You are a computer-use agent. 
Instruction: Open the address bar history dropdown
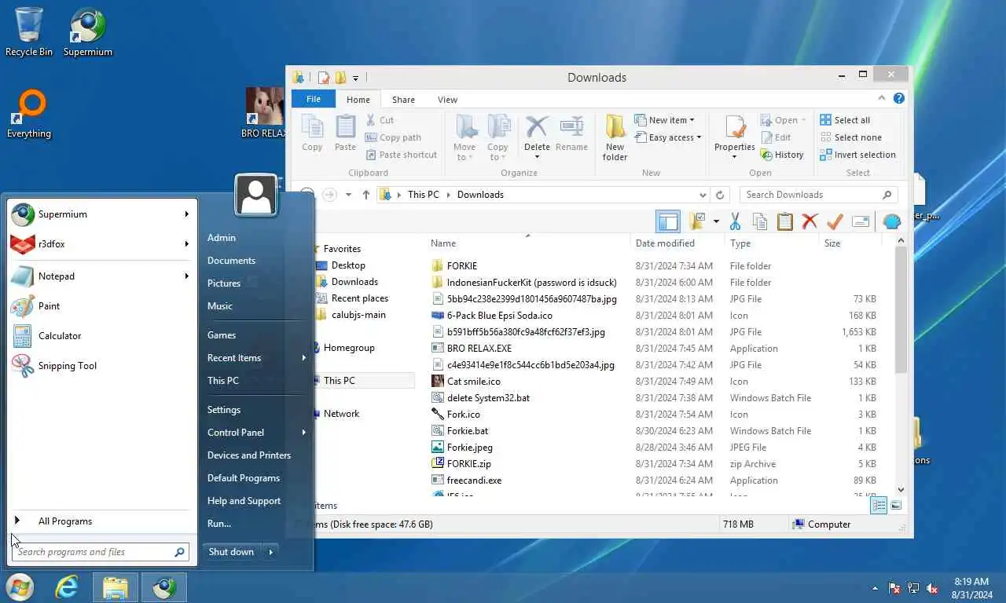pyautogui.click(x=703, y=195)
